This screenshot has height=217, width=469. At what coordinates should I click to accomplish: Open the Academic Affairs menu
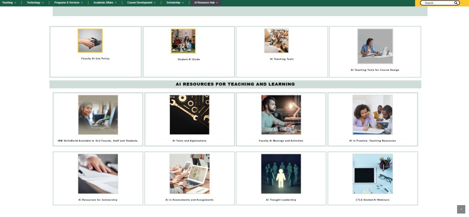[x=105, y=3]
